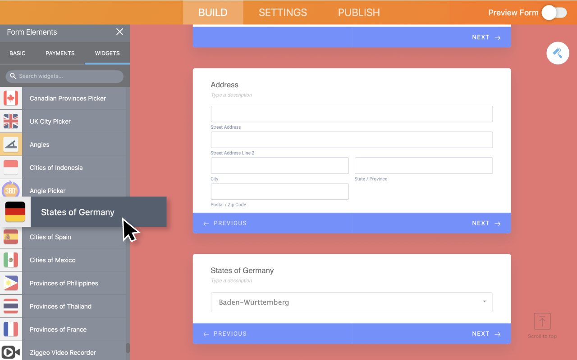Click the UK City Picker flag icon

[x=11, y=121]
